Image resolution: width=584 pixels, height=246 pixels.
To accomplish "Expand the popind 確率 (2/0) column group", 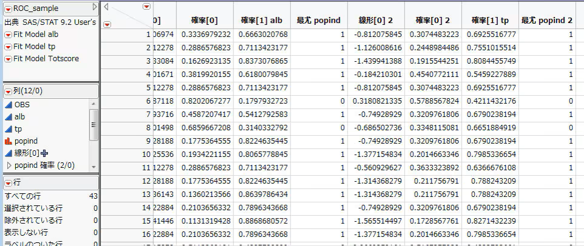I will 9,165.
